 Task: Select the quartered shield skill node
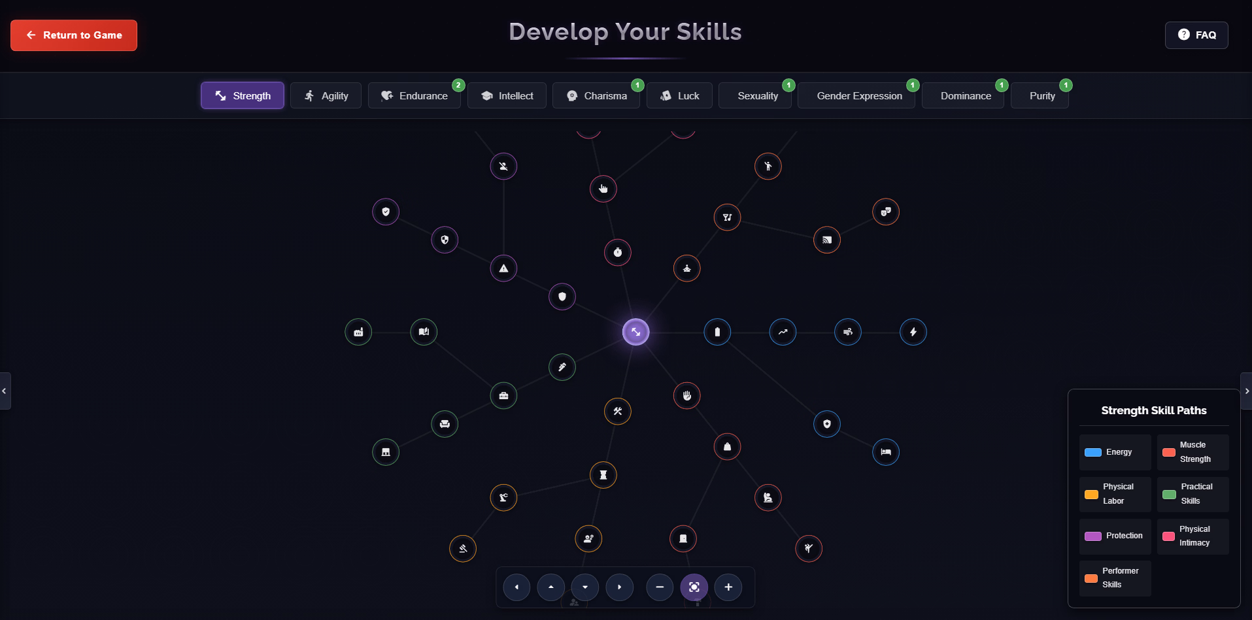445,240
